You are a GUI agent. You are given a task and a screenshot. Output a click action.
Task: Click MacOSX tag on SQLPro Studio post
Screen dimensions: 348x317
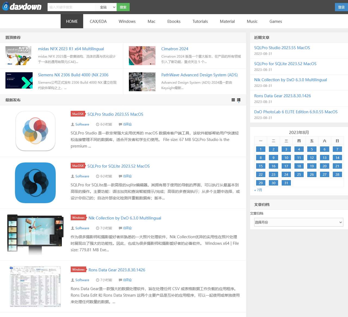tap(78, 114)
